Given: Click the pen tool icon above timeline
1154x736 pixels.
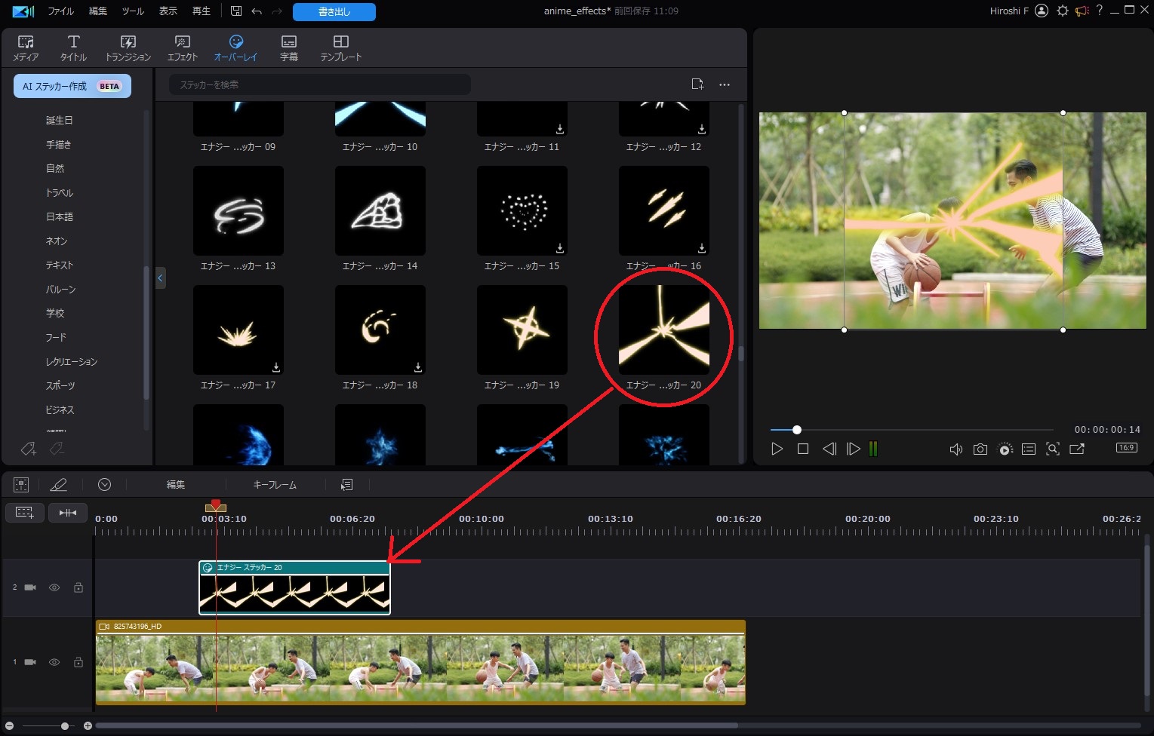Looking at the screenshot, I should click(58, 485).
